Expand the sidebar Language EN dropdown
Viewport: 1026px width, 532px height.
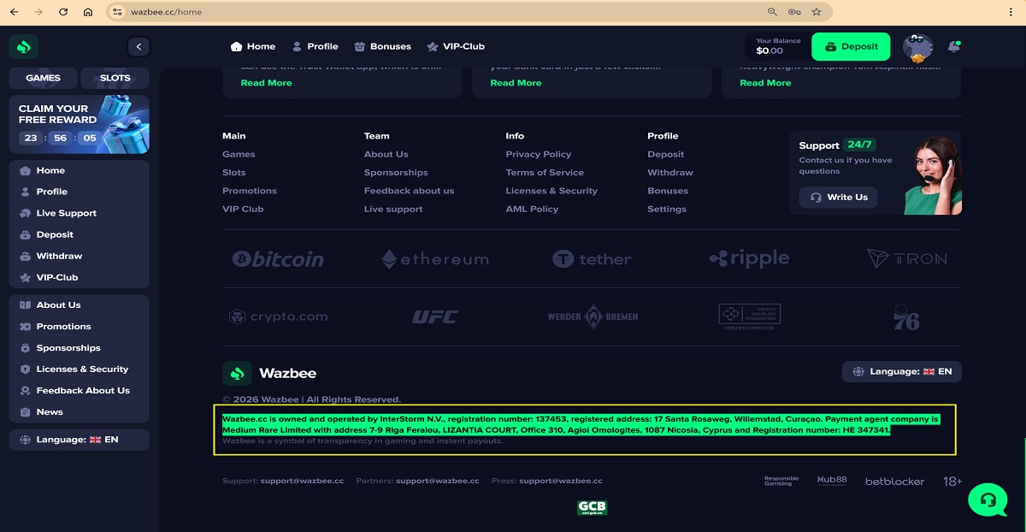tap(79, 440)
